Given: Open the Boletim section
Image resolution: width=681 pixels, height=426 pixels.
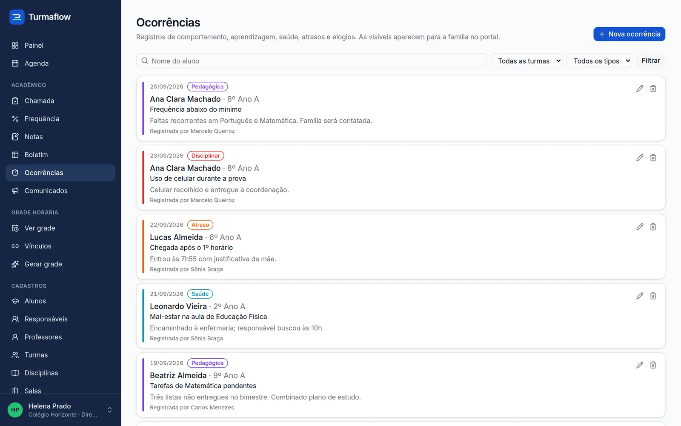Looking at the screenshot, I should (x=60, y=155).
